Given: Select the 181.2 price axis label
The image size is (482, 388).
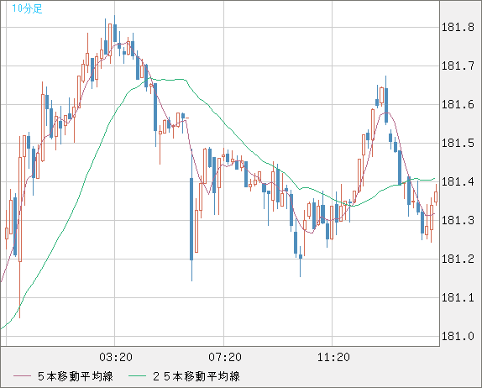Looking at the screenshot, I should 458,260.
